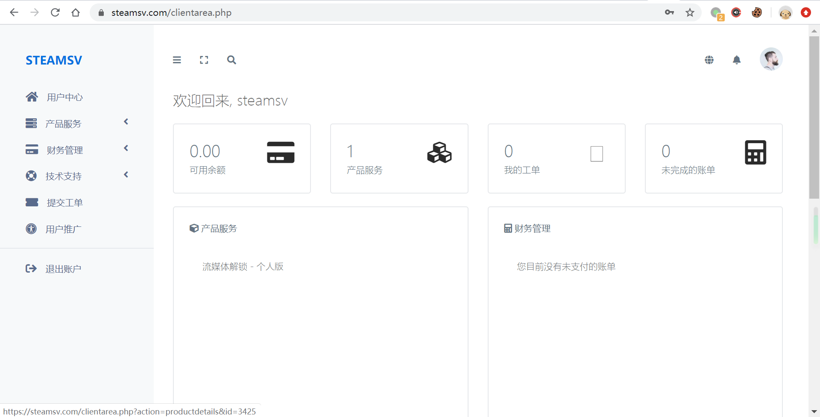The width and height of the screenshot is (820, 417).
Task: Click the page vertical scrollbar thumb
Action: 814,117
